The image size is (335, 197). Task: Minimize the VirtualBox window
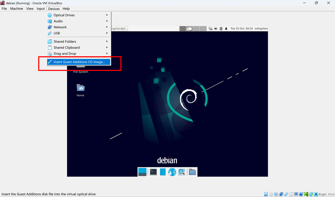click(x=304, y=3)
